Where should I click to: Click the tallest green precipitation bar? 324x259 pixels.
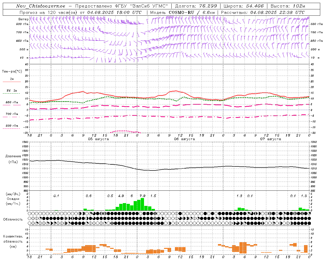(143, 204)
